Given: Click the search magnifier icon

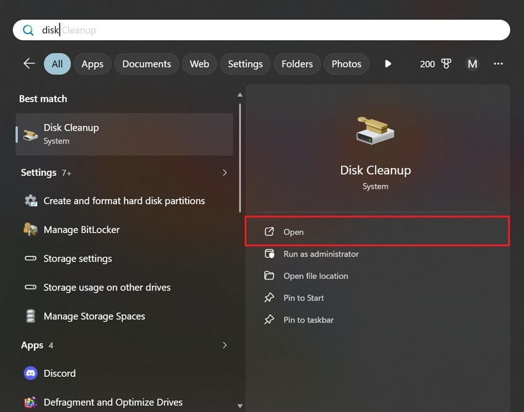Looking at the screenshot, I should [28, 30].
